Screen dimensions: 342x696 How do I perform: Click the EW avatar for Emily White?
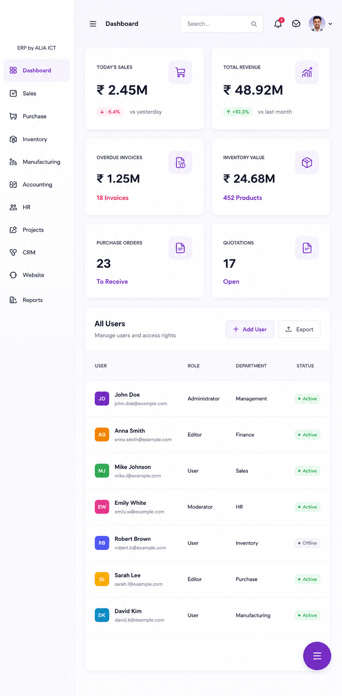tap(102, 507)
